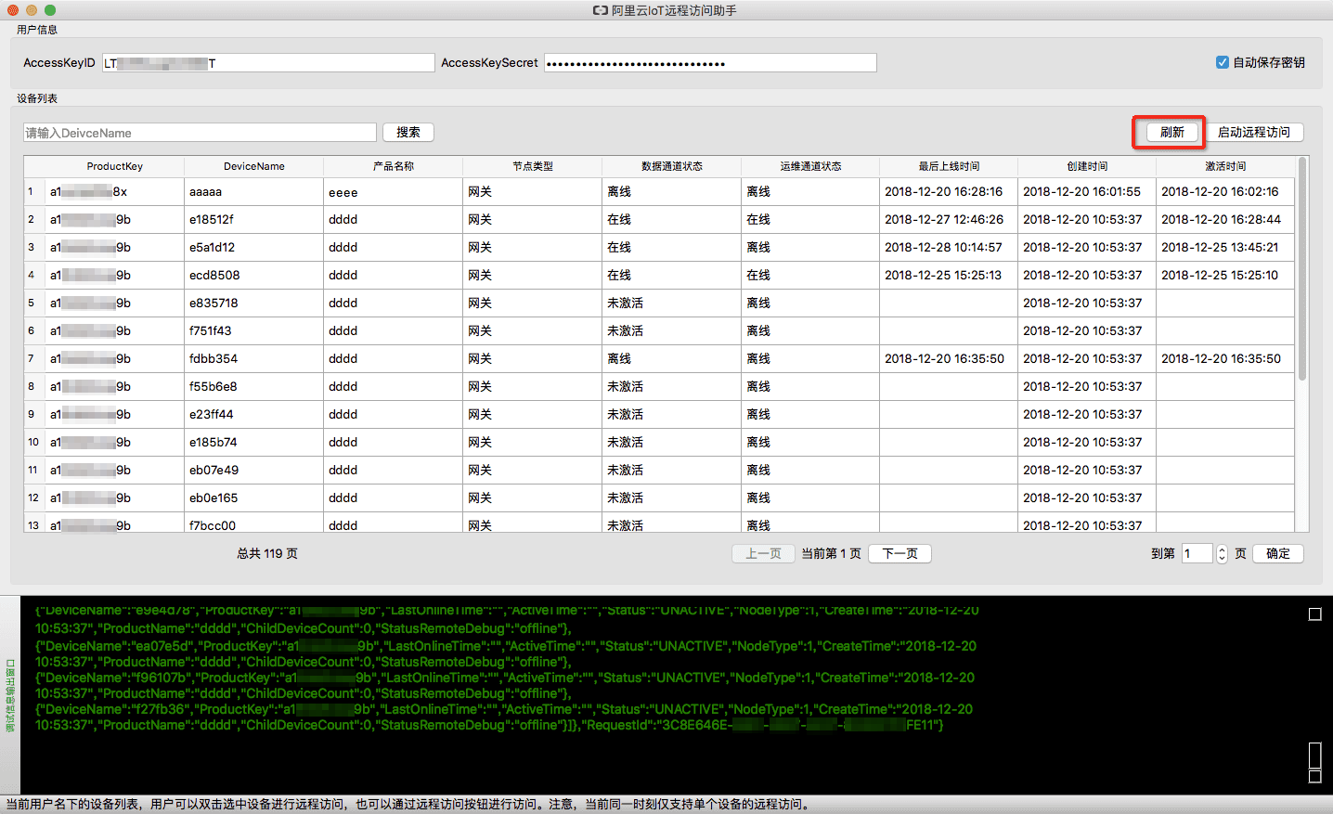
Task: Increase page number with stepper arrows
Action: (x=1222, y=549)
